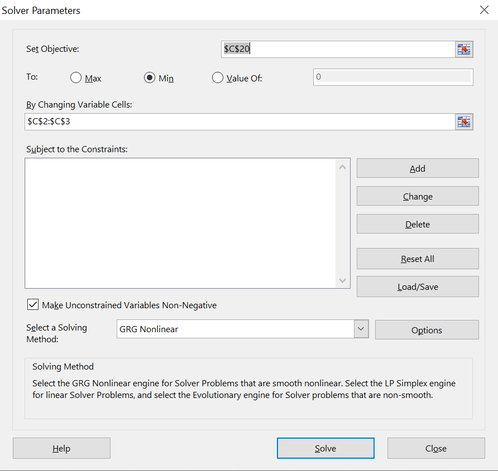Click the Set Objective input field
The height and width of the screenshot is (471, 498).
(x=338, y=49)
